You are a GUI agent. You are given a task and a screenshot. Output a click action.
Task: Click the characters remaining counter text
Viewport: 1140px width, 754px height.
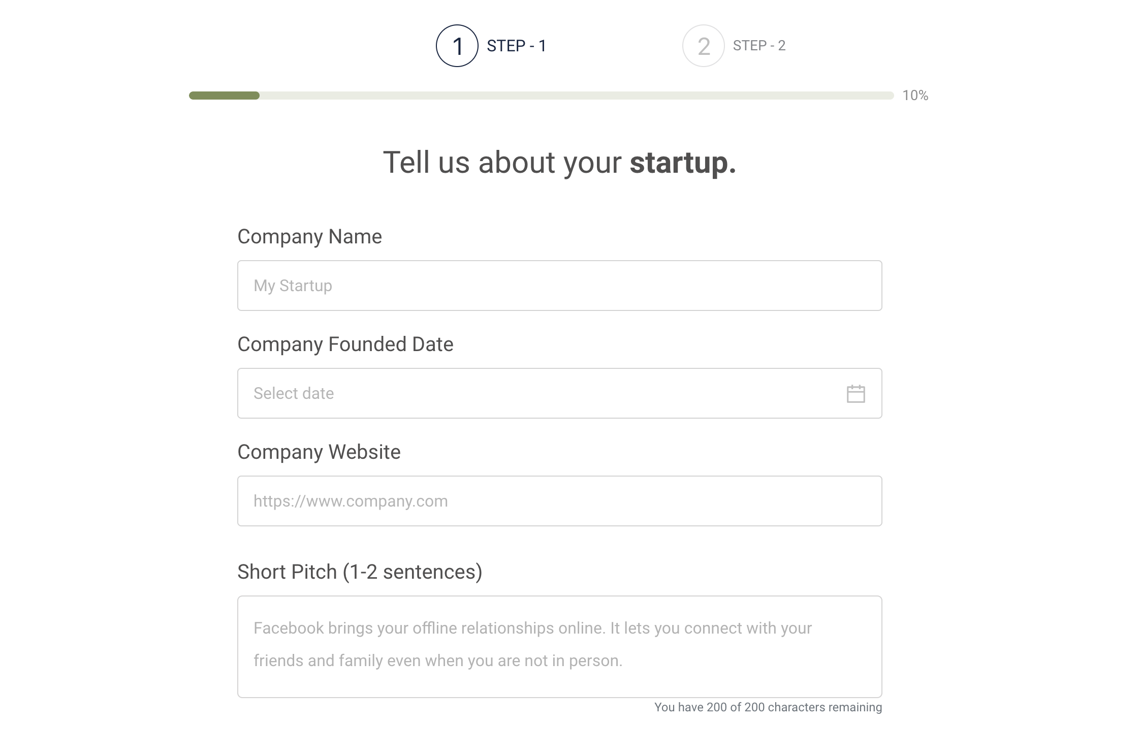(768, 707)
